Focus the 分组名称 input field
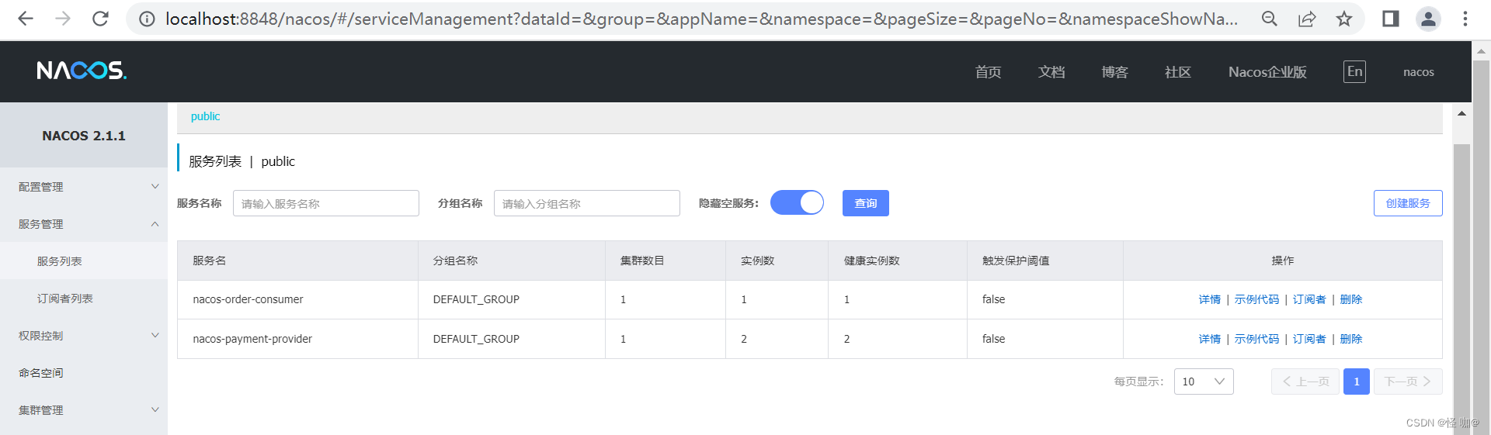 pos(587,203)
